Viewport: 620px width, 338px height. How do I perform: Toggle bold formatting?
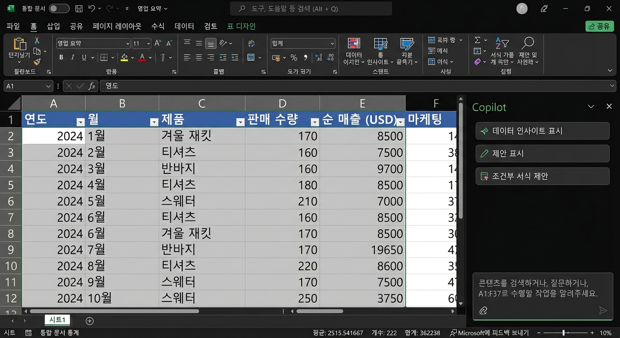(x=61, y=57)
